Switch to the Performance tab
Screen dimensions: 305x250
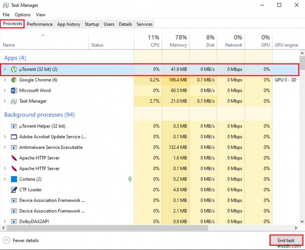coord(40,24)
